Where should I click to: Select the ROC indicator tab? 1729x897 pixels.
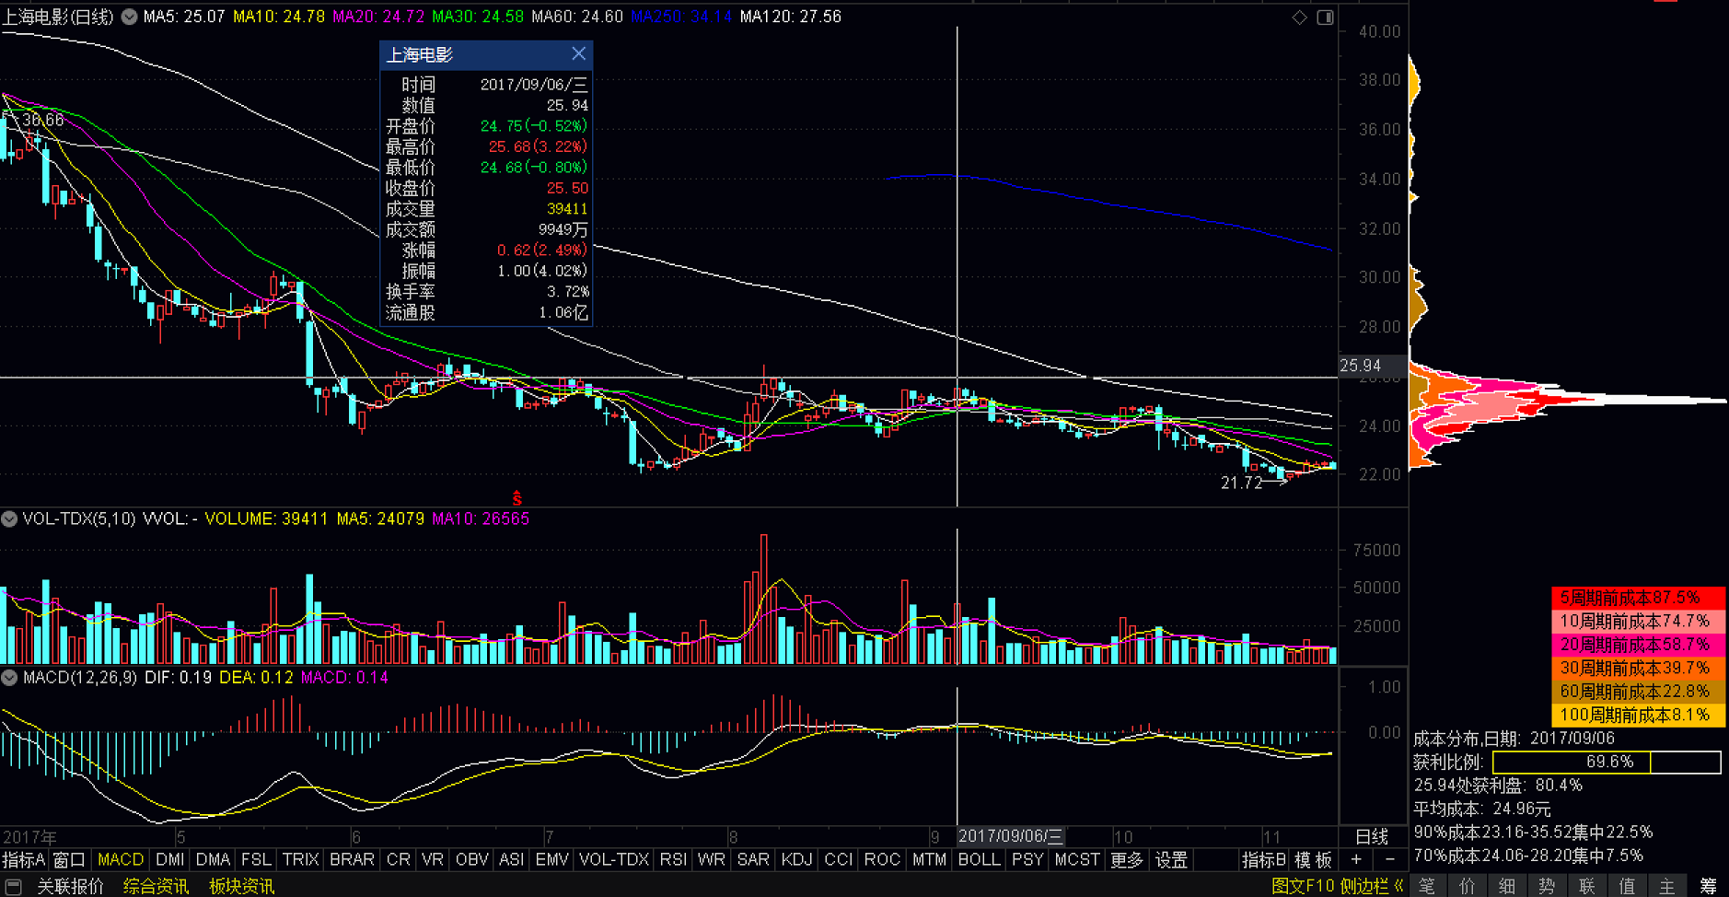click(x=881, y=859)
